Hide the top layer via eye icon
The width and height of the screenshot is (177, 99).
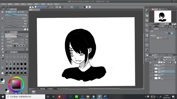pyautogui.click(x=151, y=65)
